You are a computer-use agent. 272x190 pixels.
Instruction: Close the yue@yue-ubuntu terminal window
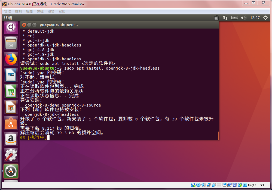coord(24,25)
